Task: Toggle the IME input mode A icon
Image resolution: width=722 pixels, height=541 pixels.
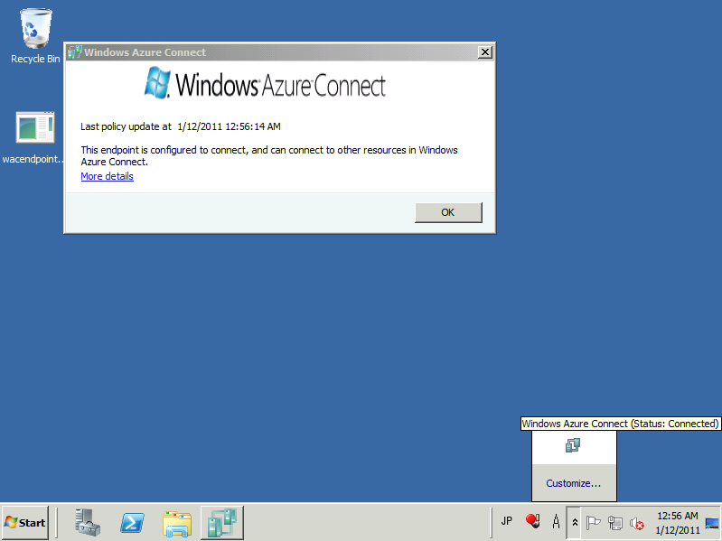Action: pyautogui.click(x=557, y=522)
